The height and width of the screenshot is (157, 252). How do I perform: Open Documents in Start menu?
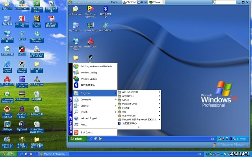(x=95, y=99)
